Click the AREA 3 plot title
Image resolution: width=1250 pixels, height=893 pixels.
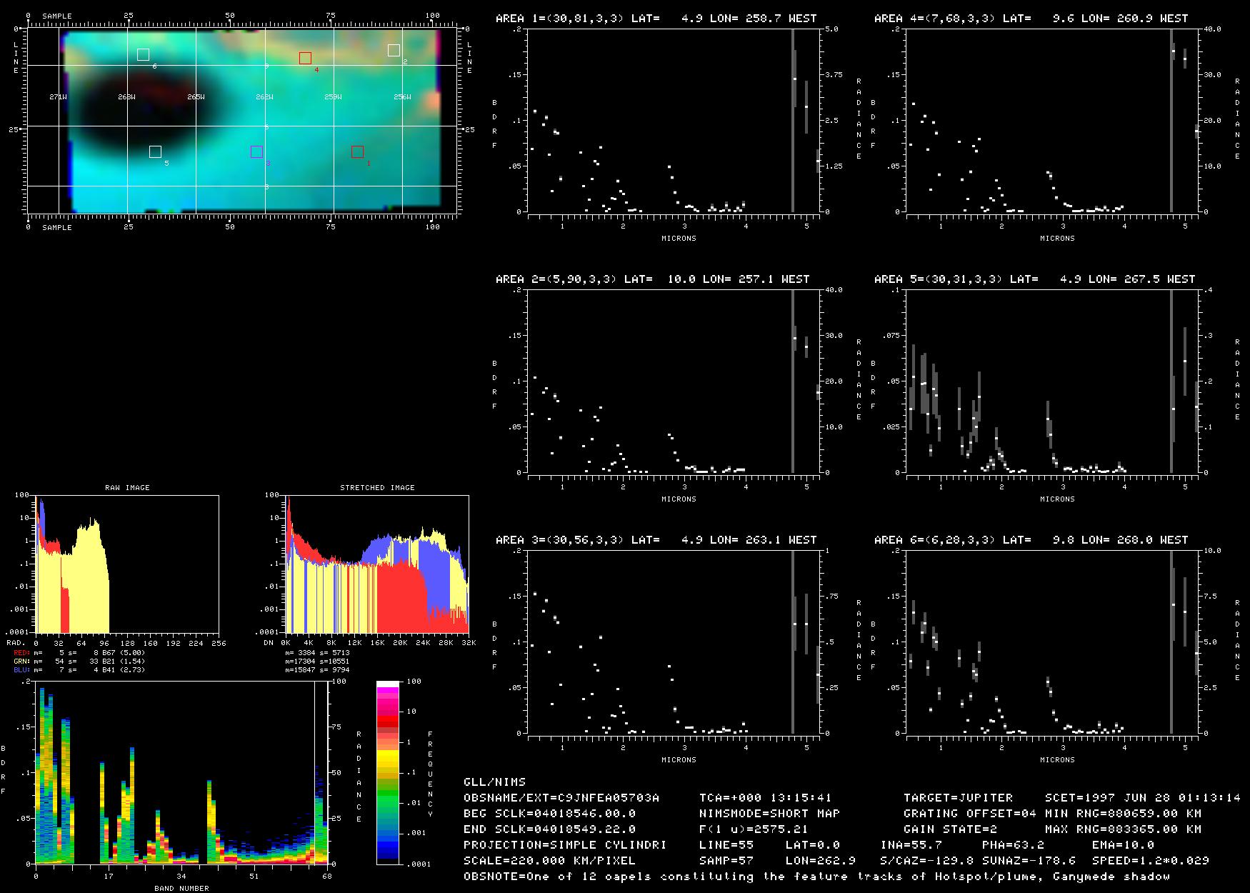click(x=656, y=540)
